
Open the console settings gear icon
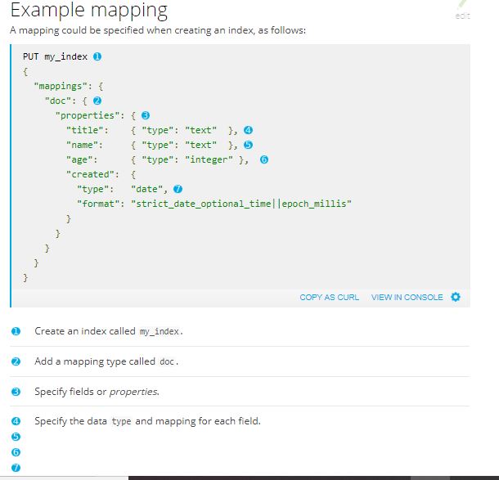[456, 297]
